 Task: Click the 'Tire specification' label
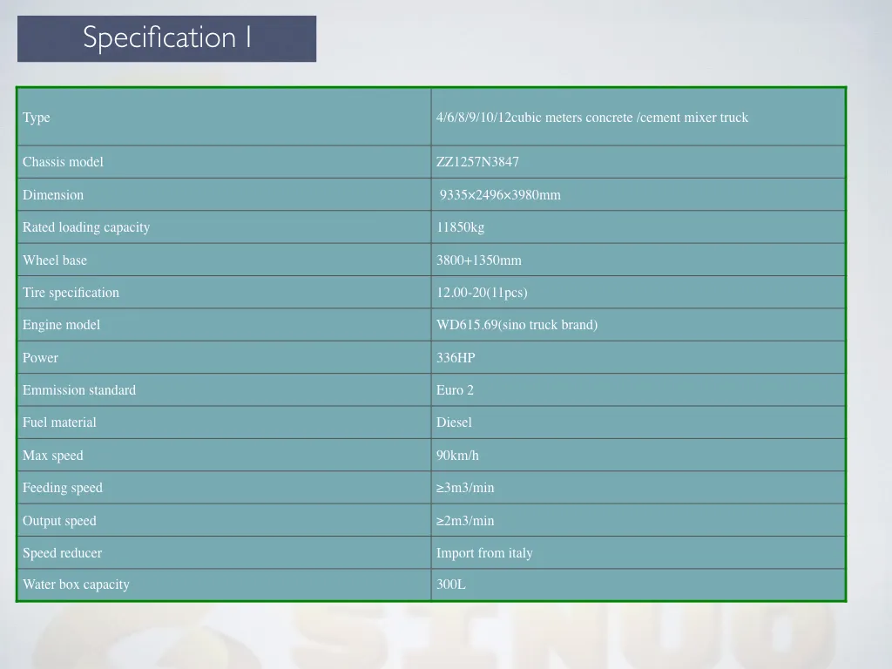[x=71, y=293]
